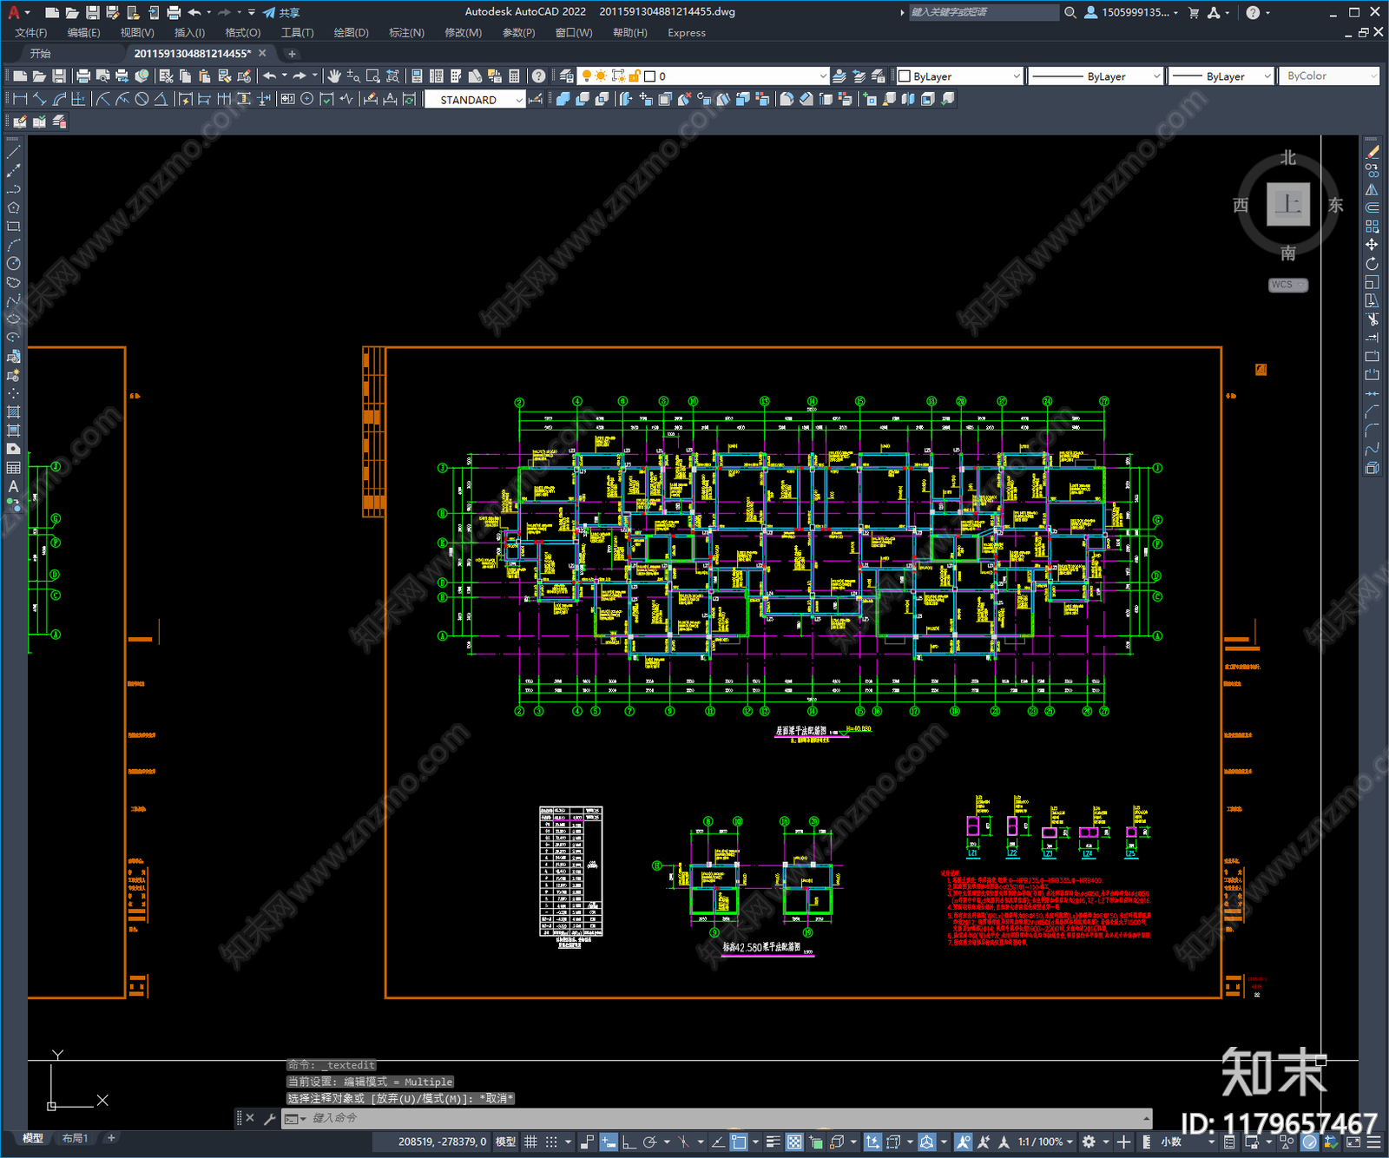
Task: Click the Linear dimension tool
Action: (21, 99)
